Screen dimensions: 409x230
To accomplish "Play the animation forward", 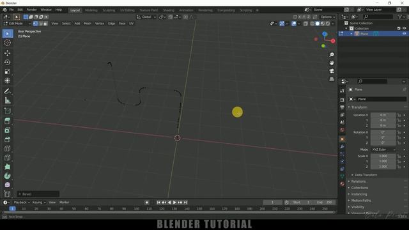I will (x=174, y=203).
